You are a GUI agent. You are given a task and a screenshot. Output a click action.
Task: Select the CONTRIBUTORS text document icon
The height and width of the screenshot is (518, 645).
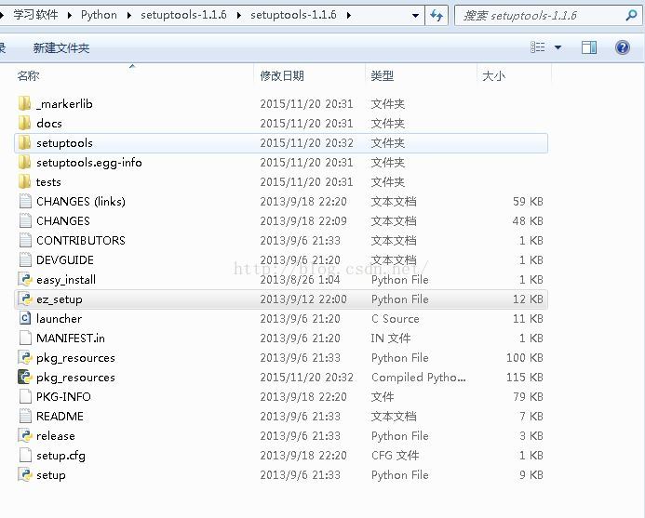25,241
